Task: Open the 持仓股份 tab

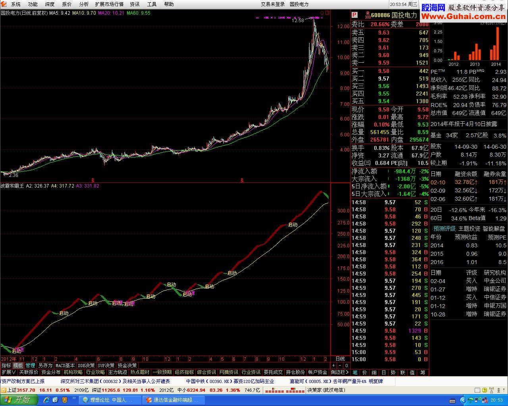Action: tap(295, 372)
